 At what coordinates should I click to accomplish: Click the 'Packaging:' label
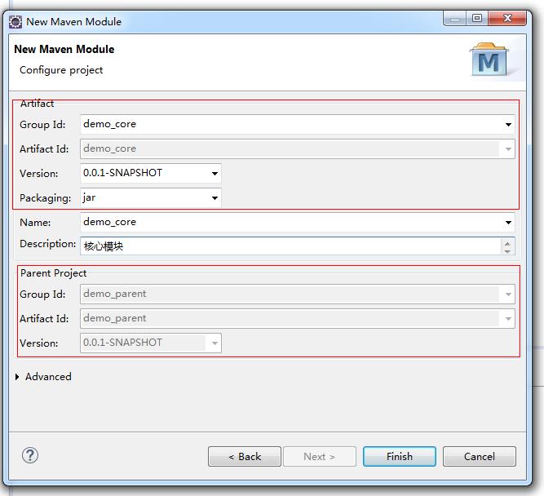45,198
